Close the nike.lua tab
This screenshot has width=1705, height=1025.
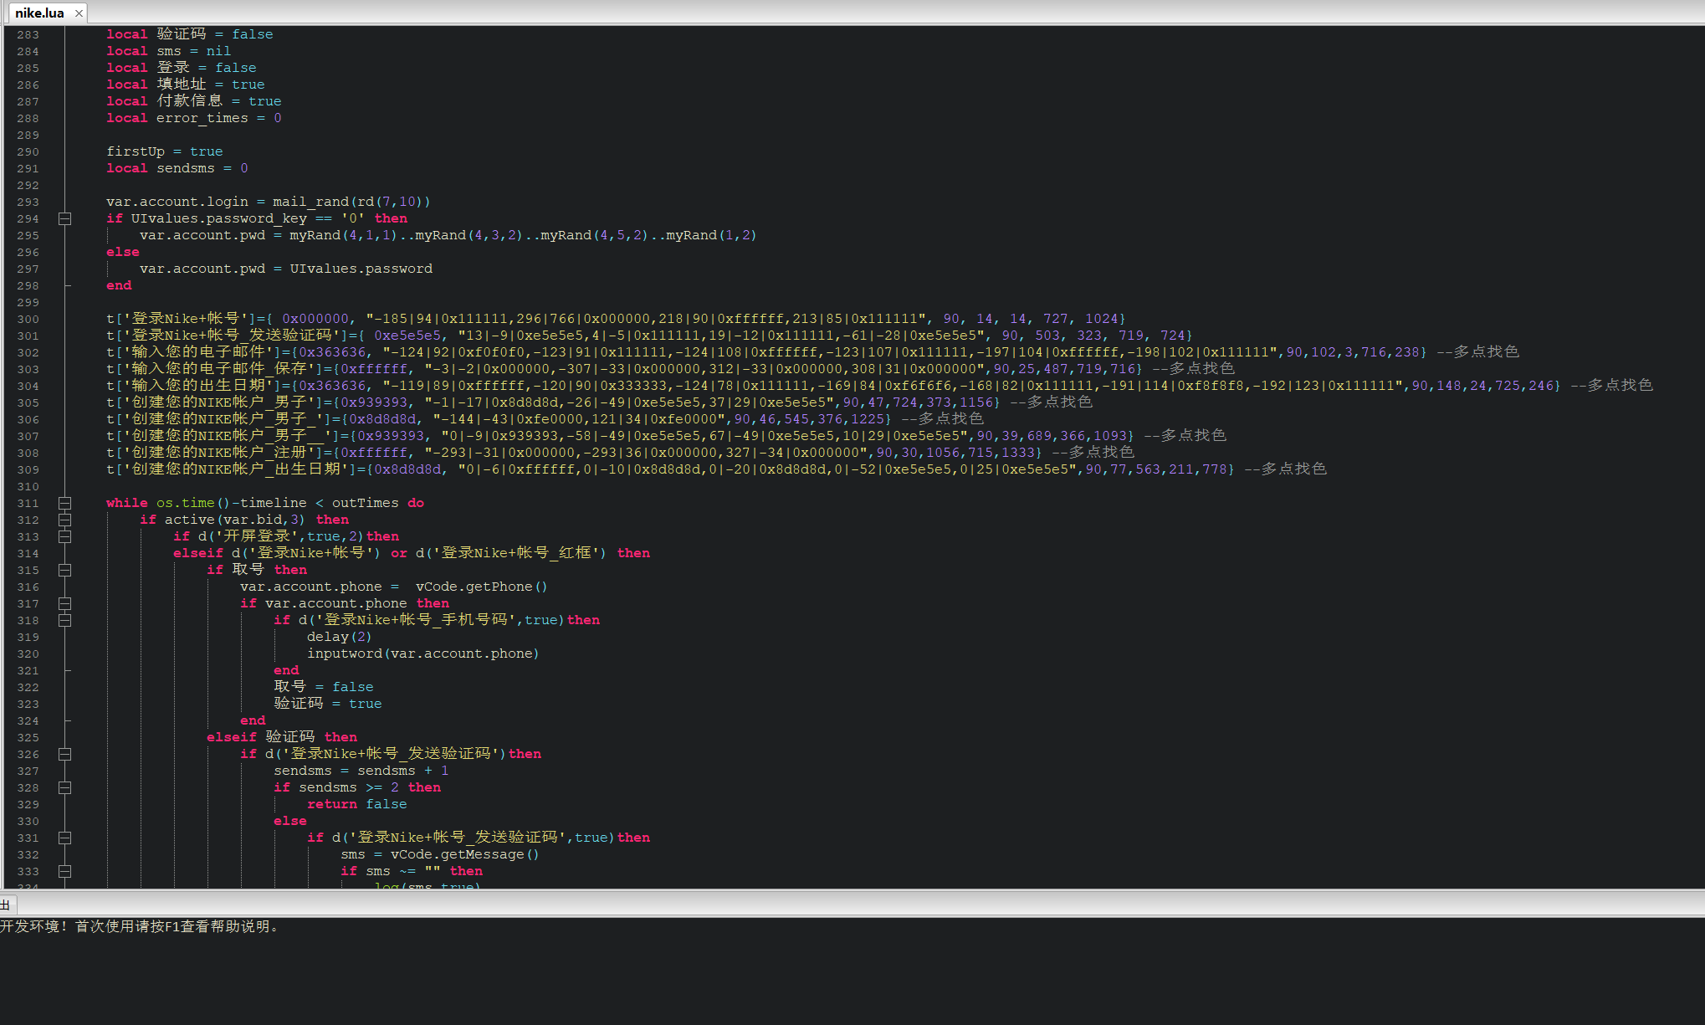pyautogui.click(x=79, y=13)
